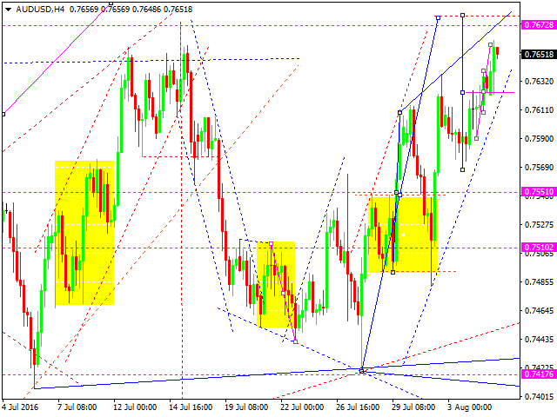This screenshot has width=557, height=417.
Task: Open the chart menu triangle beside AUDUSD,H4
Action: [x=8, y=10]
